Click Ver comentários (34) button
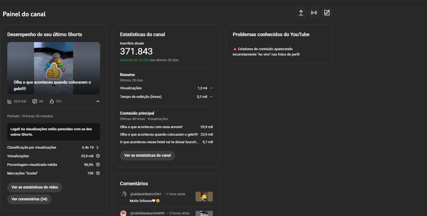427x216 pixels. point(29,199)
